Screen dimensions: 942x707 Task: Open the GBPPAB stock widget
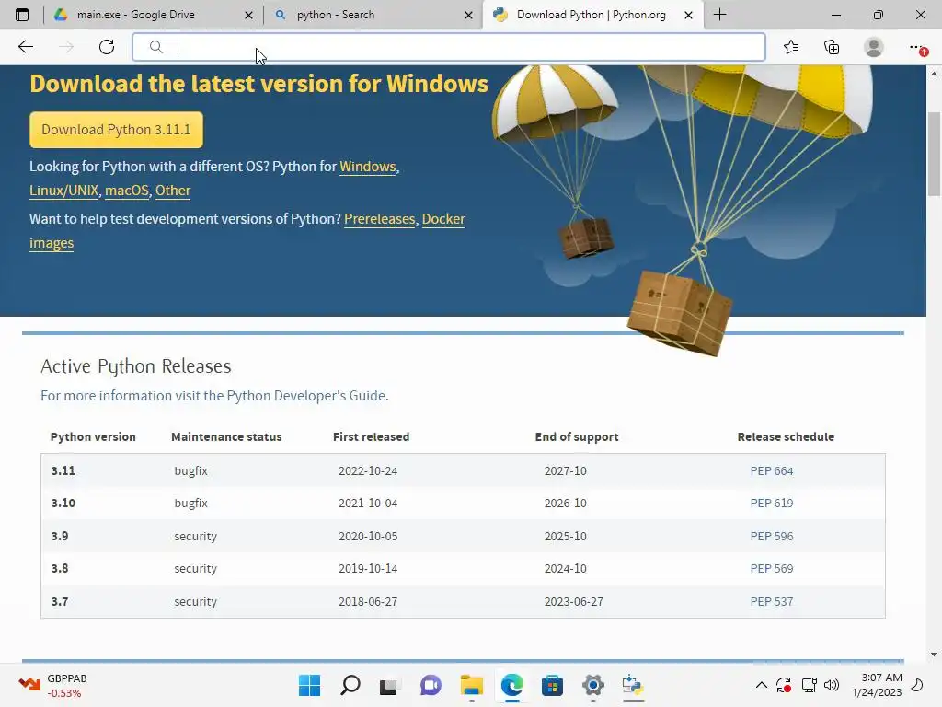[53, 685]
